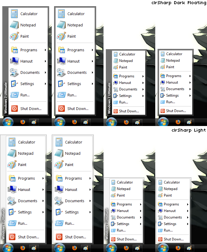Screen dimensions: 207x252
Task: Choose Run... text in large dark sidebar menu
Action: pyautogui.click(x=25, y=95)
